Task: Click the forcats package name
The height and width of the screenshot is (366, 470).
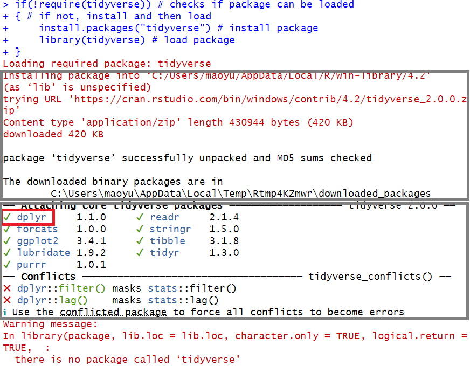Action: [37, 229]
